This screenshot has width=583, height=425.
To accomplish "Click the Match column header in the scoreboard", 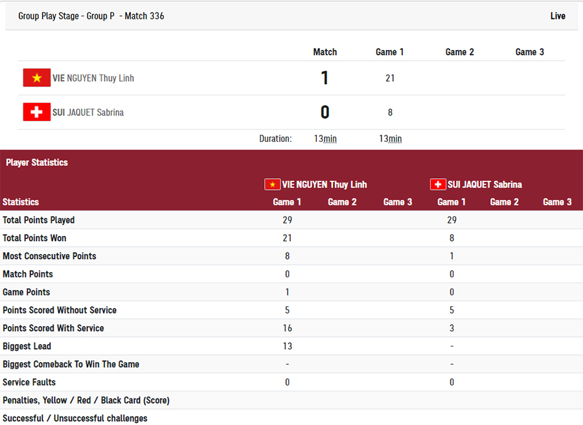I will [325, 52].
